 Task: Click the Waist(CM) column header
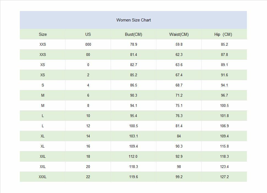[x=179, y=34]
